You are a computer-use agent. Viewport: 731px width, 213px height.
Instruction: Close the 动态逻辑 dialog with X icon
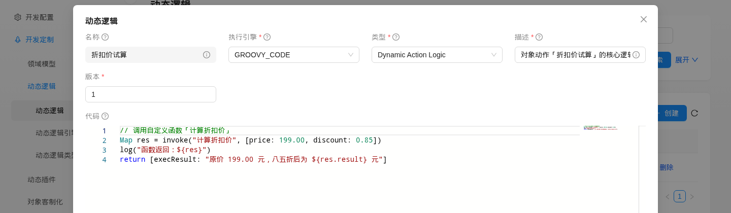pos(644,19)
